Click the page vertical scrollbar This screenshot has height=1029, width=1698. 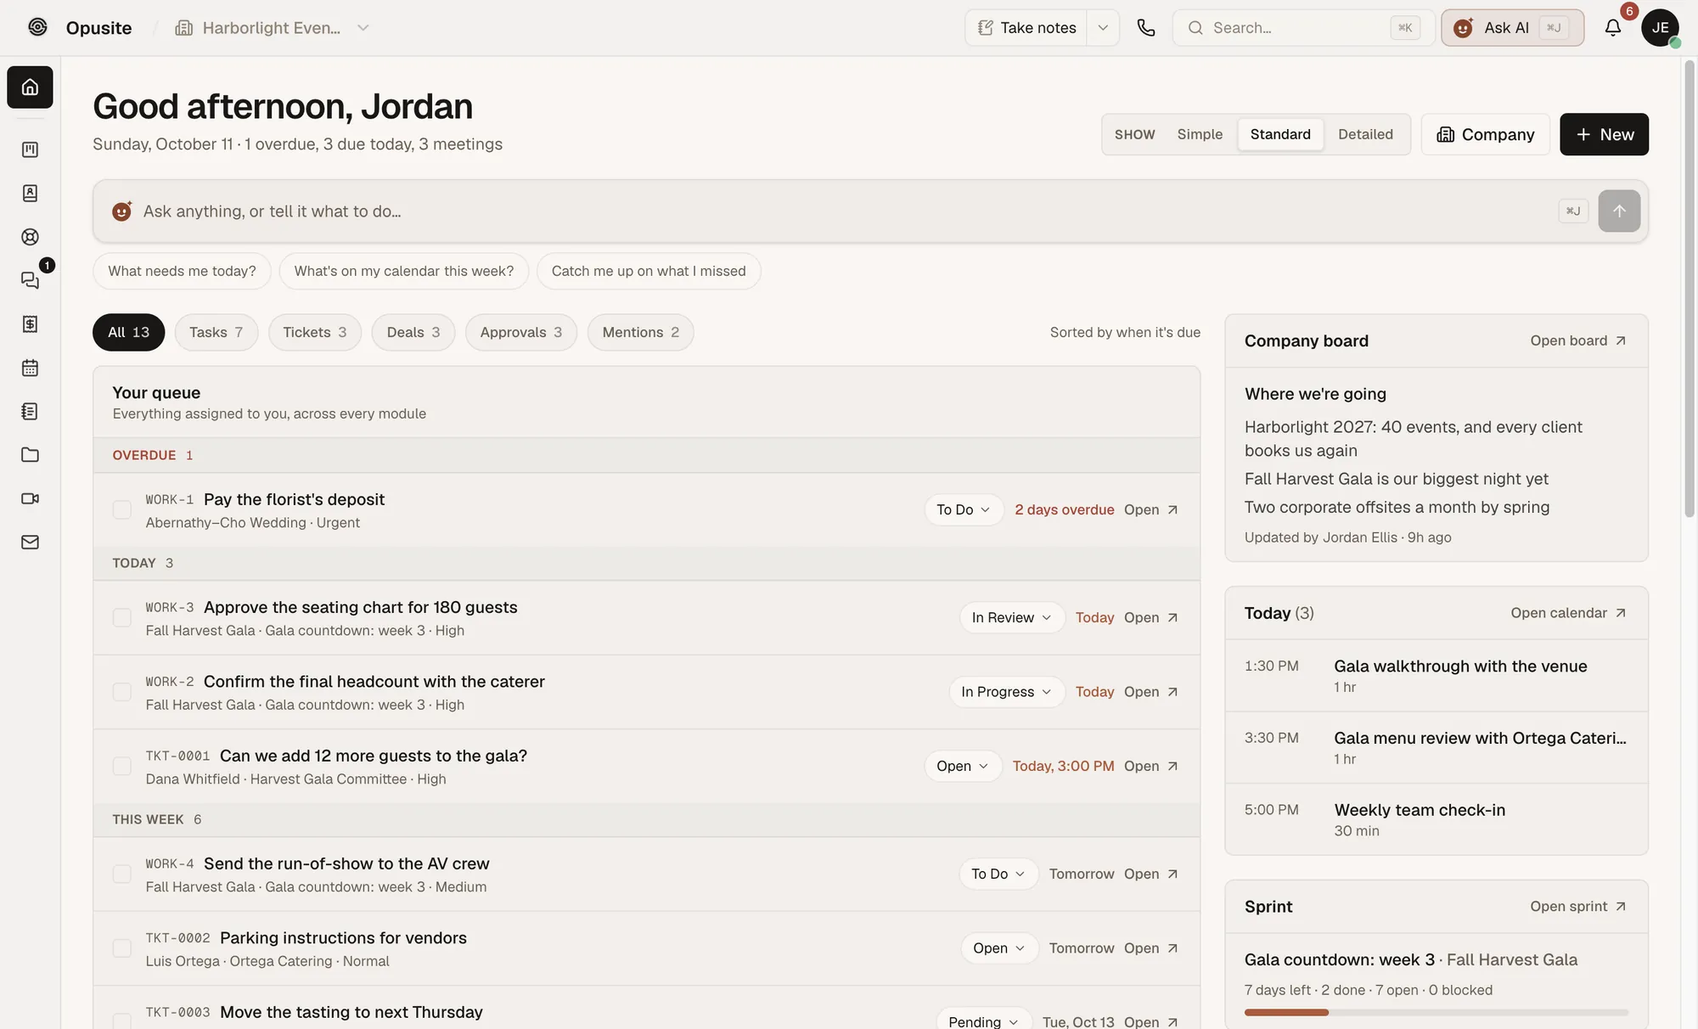[1690, 289]
